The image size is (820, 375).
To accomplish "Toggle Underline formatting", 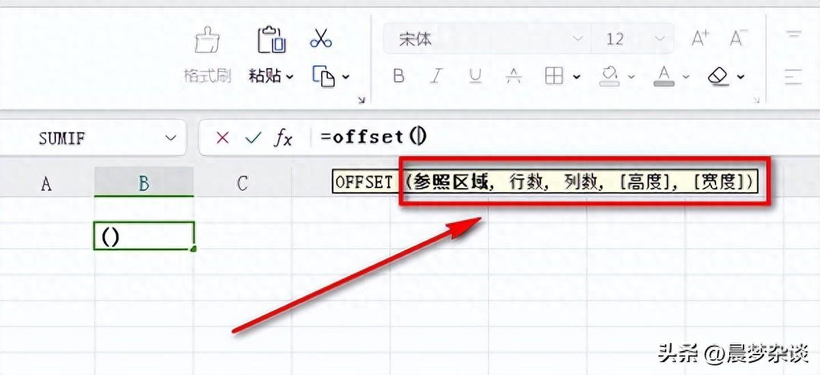I will click(476, 76).
